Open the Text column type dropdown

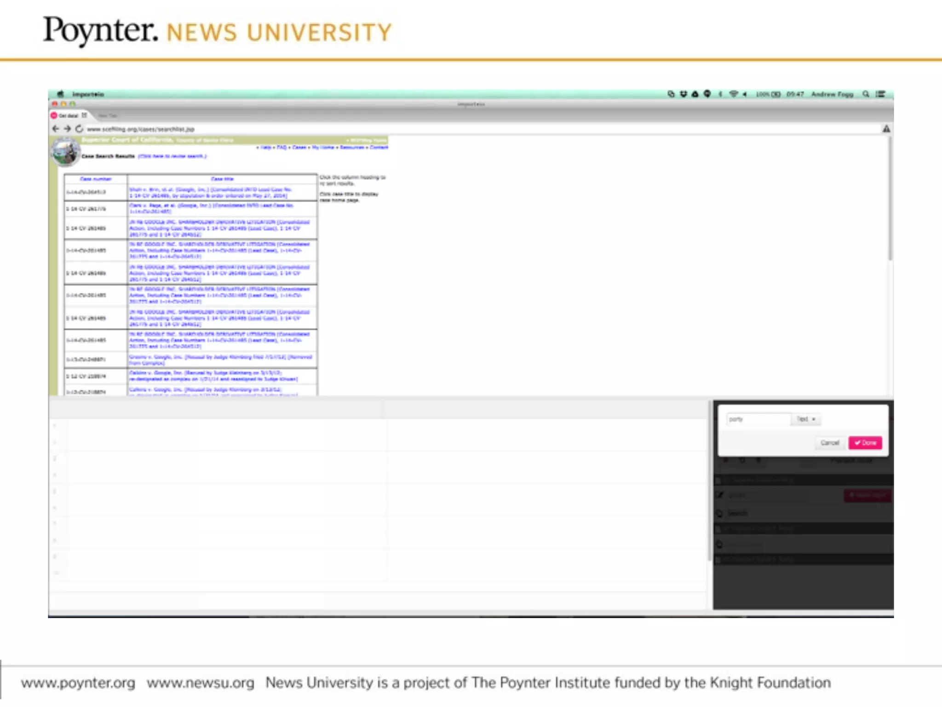(x=806, y=419)
